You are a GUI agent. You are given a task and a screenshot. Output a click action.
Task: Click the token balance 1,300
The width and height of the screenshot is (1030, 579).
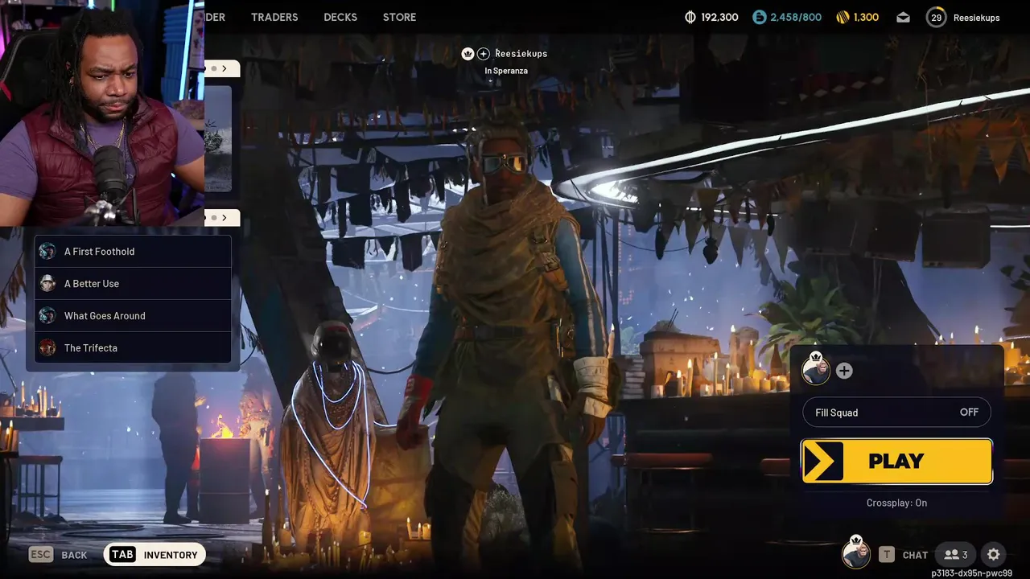866,17
